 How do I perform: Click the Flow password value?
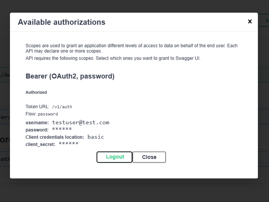coord(48,114)
